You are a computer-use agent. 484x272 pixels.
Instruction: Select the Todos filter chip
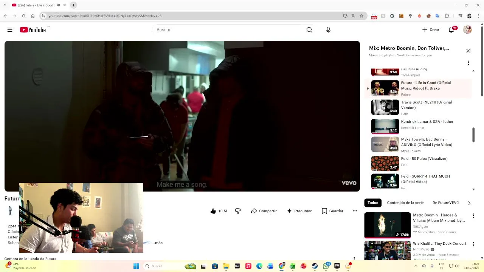tap(373, 203)
